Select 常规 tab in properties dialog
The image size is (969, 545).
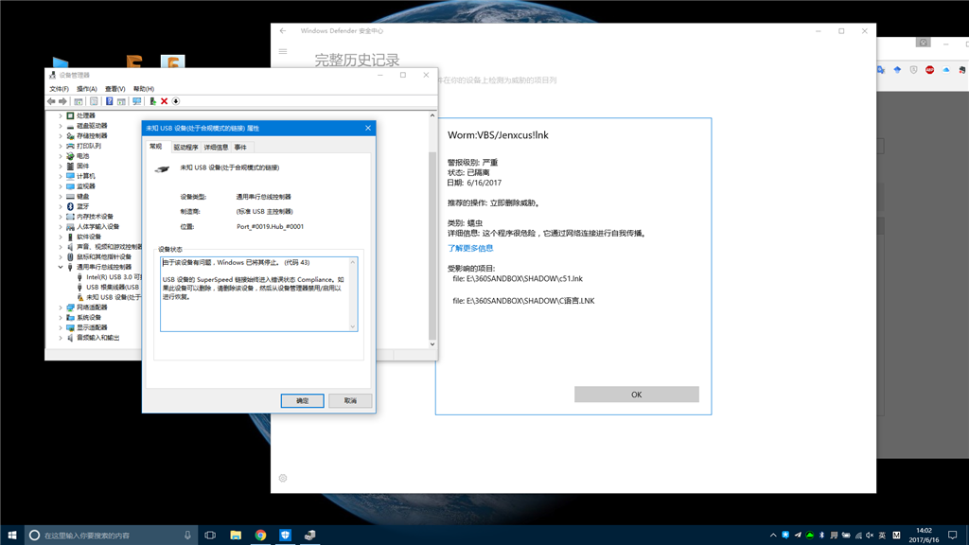[156, 147]
